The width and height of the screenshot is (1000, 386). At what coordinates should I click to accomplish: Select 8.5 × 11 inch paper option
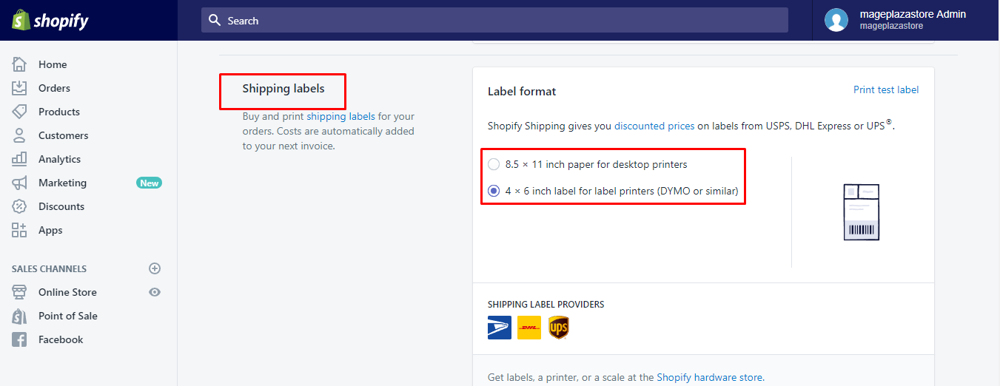(494, 164)
